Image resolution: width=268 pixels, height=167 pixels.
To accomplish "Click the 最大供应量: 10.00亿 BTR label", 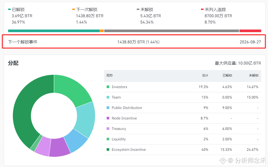I will (238, 63).
